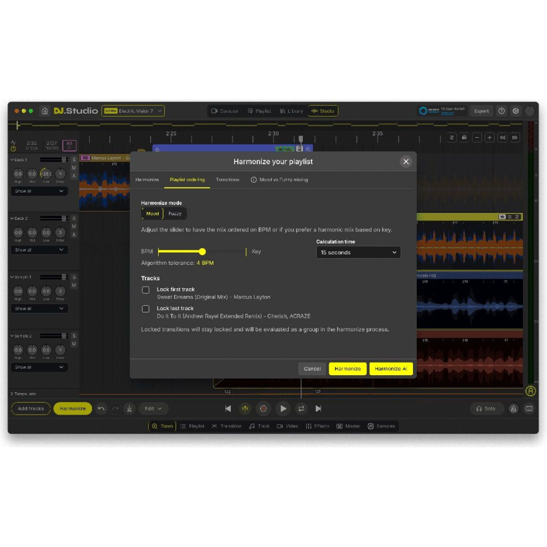Viewport: 547px width, 547px height.
Task: Click the Harmonize AI button
Action: 391,369
